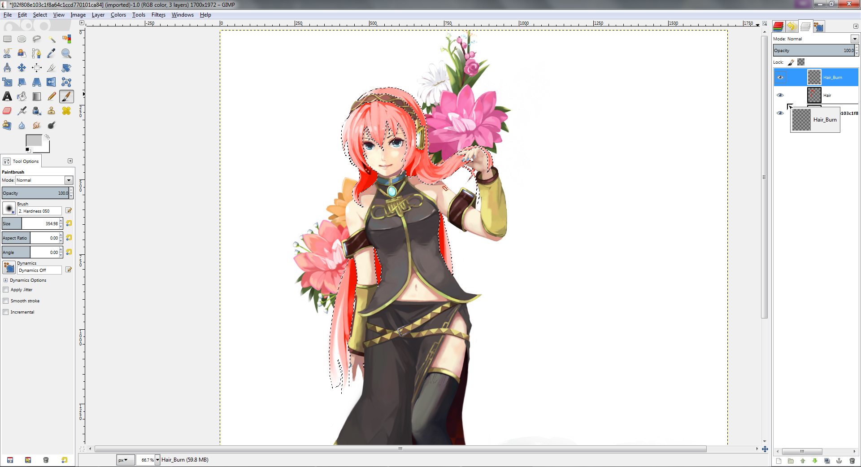Open the File menu
This screenshot has width=861, height=467.
[x=8, y=15]
